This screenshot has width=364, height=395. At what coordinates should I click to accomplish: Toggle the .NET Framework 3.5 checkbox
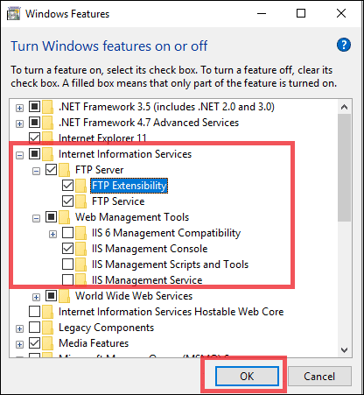(34, 107)
